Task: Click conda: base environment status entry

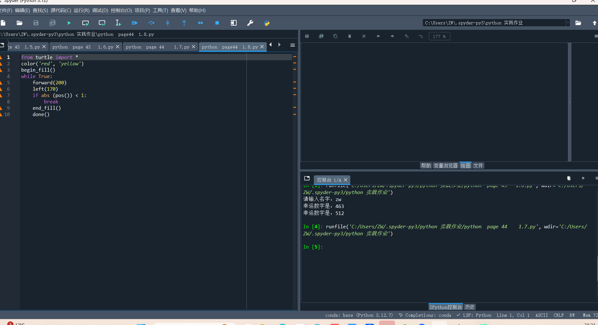Action: coord(359,315)
